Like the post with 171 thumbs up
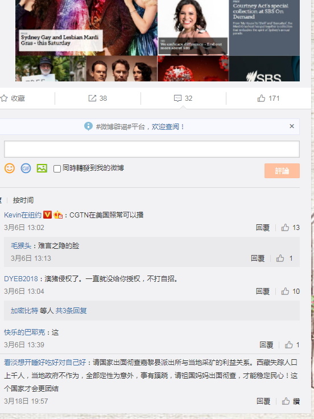 tap(261, 98)
